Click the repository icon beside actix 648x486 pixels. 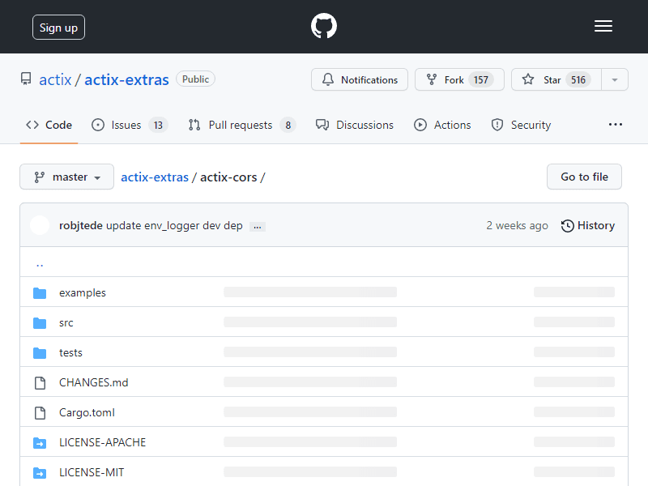tap(26, 79)
